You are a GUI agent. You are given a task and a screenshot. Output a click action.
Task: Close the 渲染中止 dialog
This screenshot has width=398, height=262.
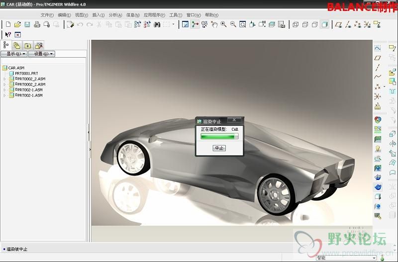point(234,120)
